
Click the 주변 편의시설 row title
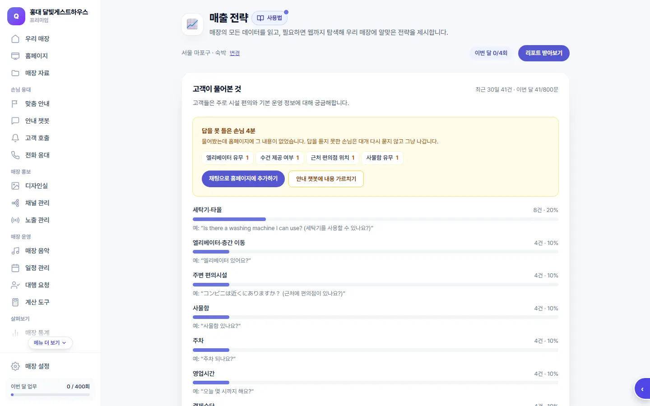click(210, 275)
